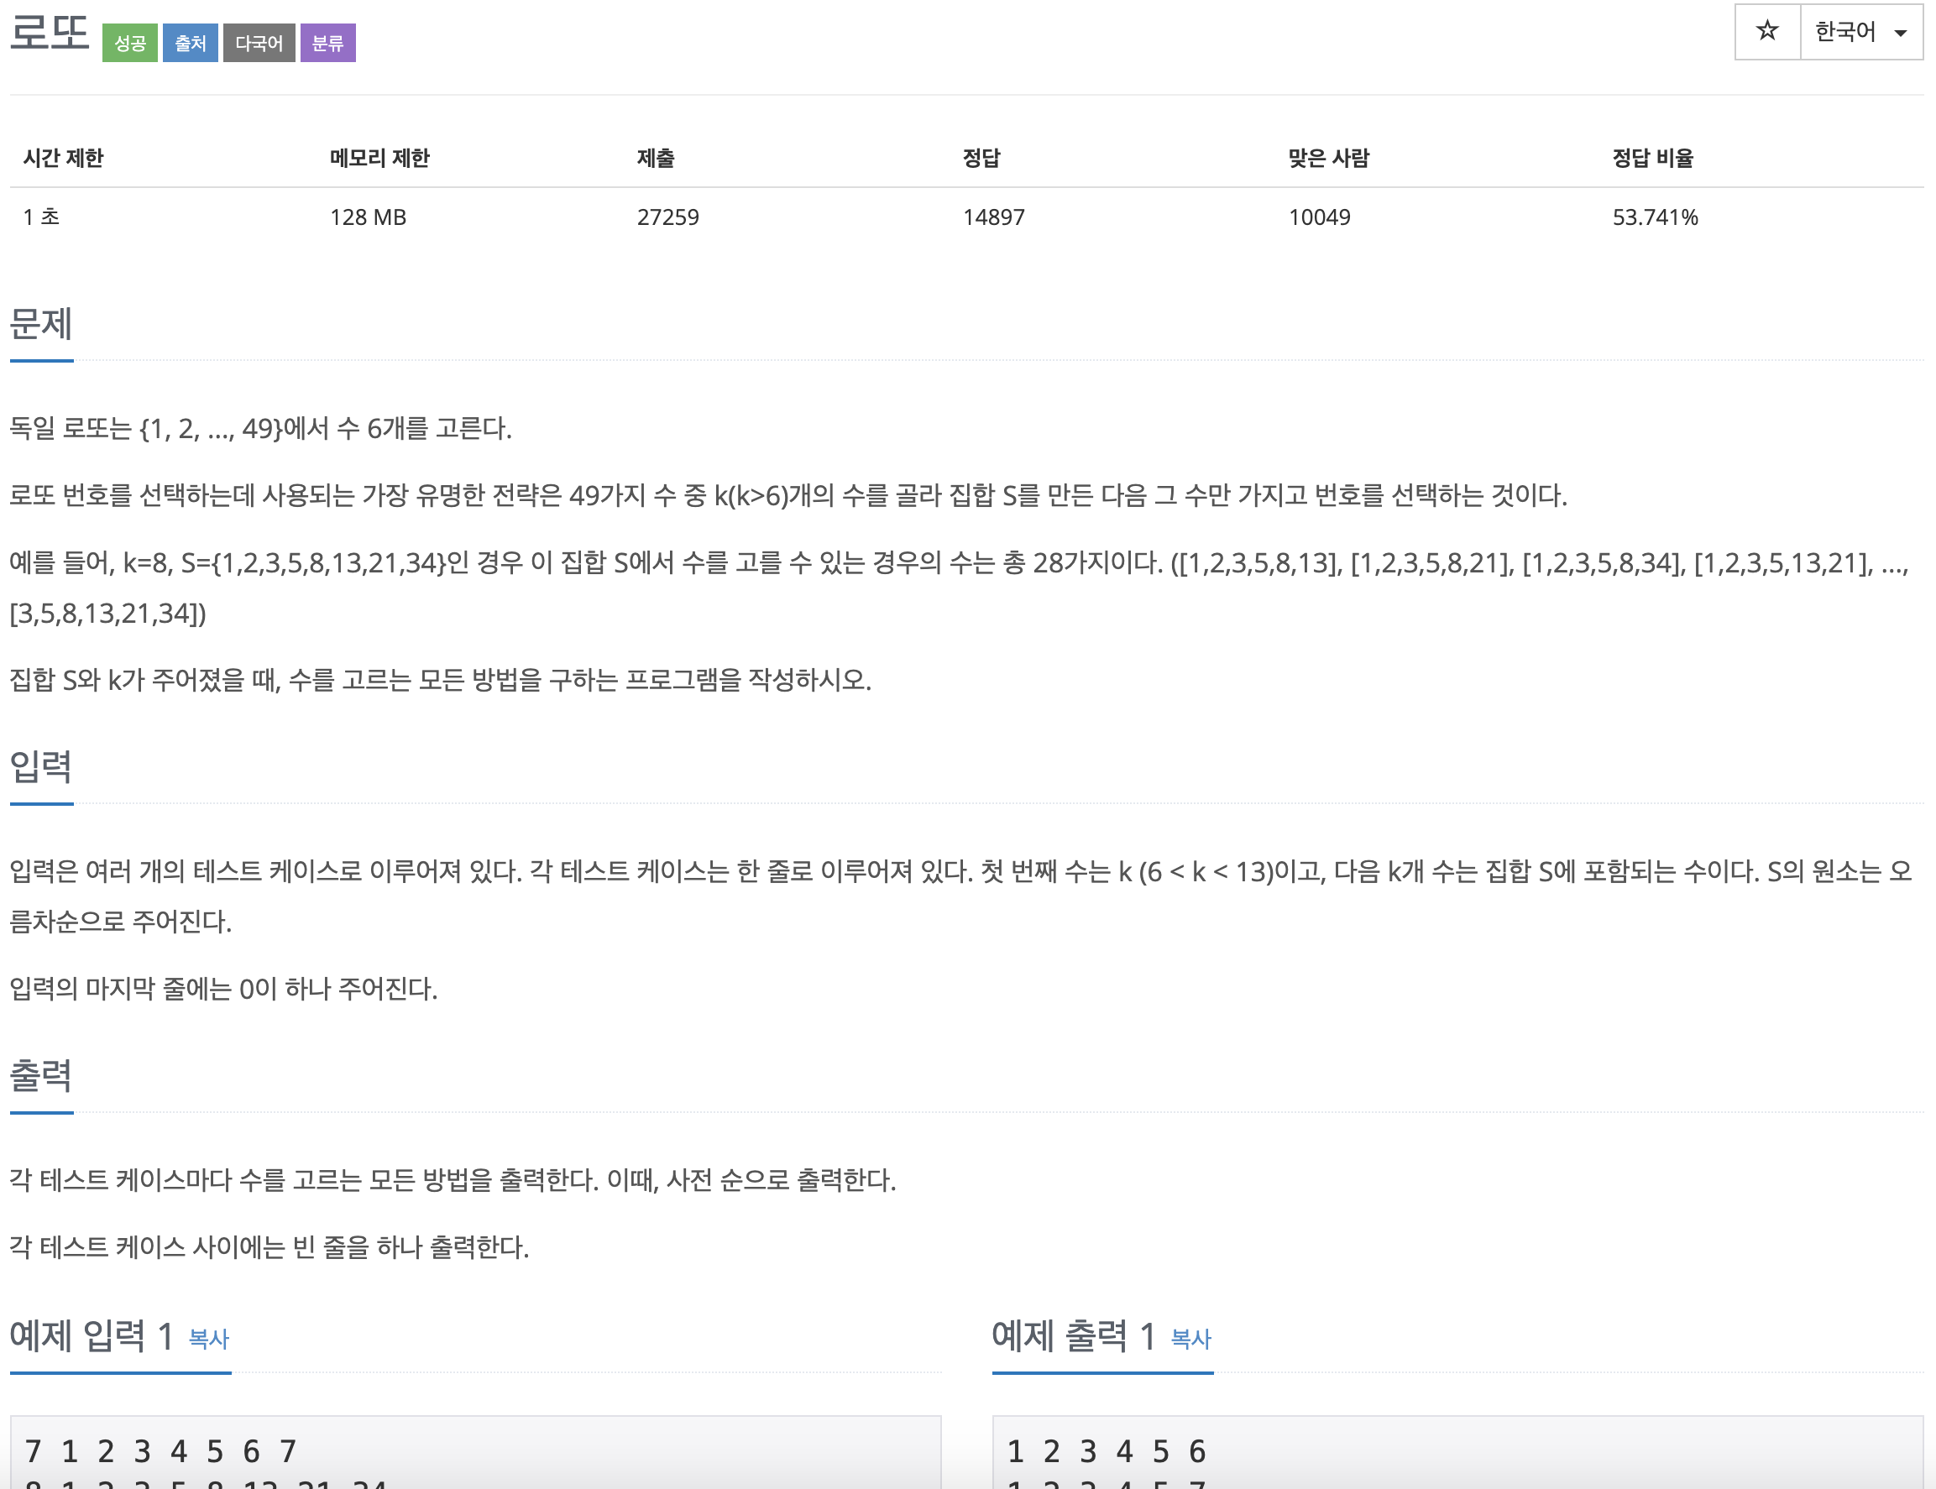Click the 예제 출력 1 heading
1936x1489 pixels.
pyautogui.click(x=1073, y=1335)
